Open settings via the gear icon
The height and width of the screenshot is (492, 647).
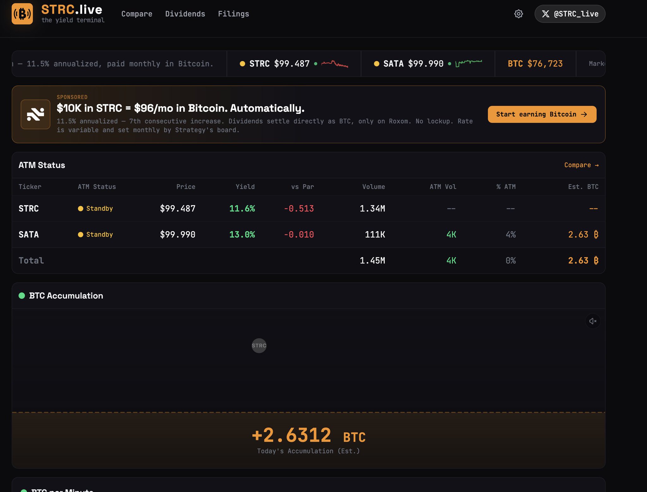point(518,14)
